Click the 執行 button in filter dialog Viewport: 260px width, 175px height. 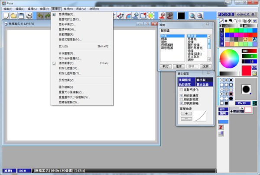tap(166, 66)
